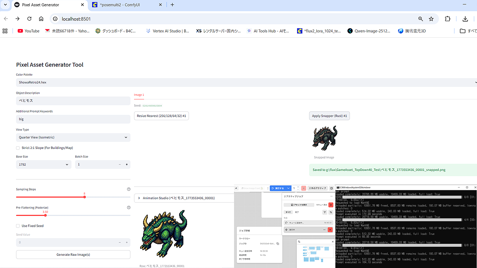Screen dimensions: 477x268
Task: Enable Strict 2:1 Slope checkbox
Action: click(x=18, y=148)
